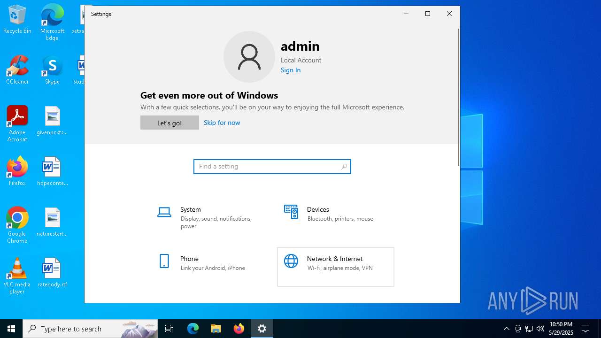Image resolution: width=601 pixels, height=338 pixels.
Task: Click the Devices category title
Action: tap(318, 209)
